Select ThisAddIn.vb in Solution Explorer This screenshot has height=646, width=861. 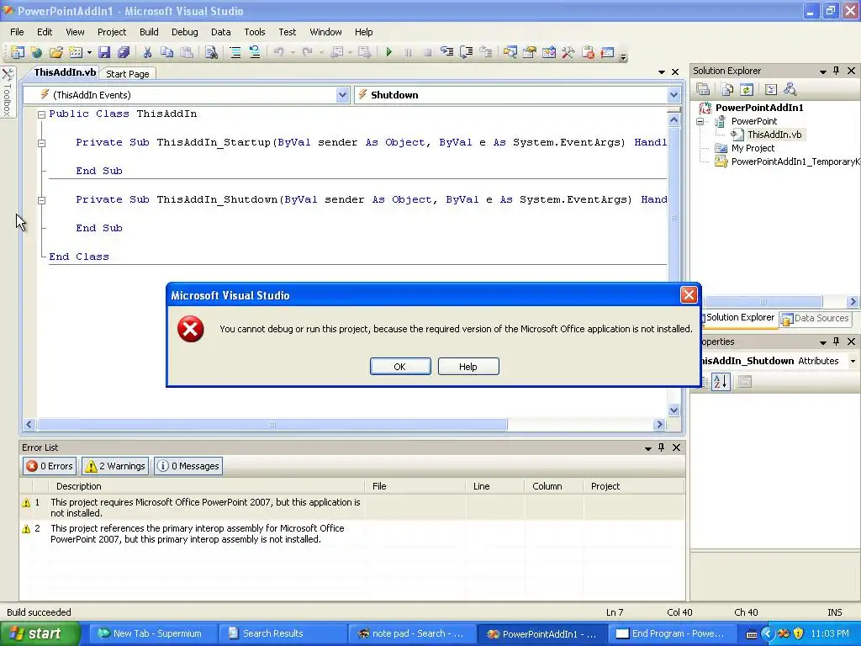click(x=774, y=135)
